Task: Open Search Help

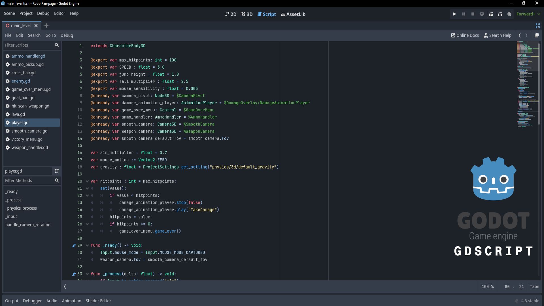Action: (497, 35)
